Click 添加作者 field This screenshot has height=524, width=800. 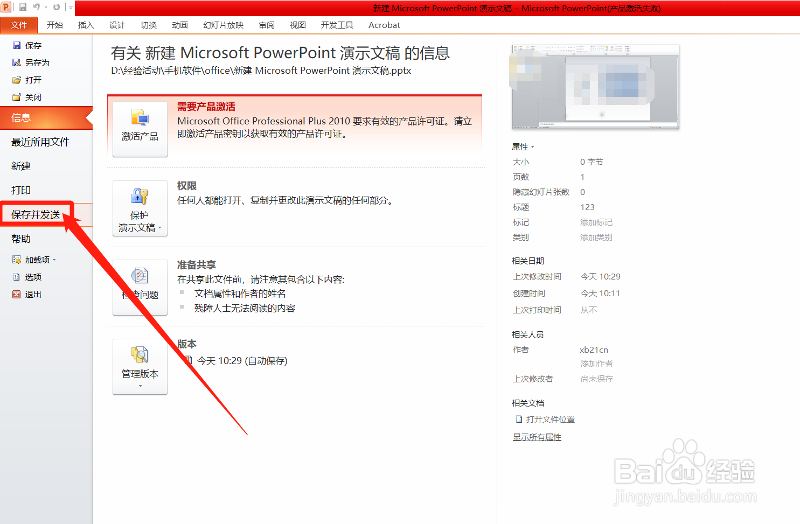click(596, 364)
